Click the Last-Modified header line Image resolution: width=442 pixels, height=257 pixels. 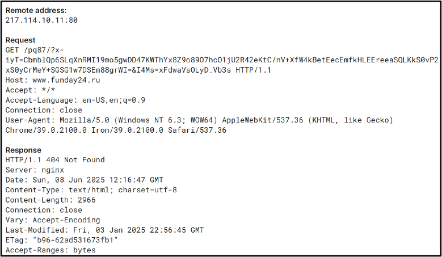[104, 230]
